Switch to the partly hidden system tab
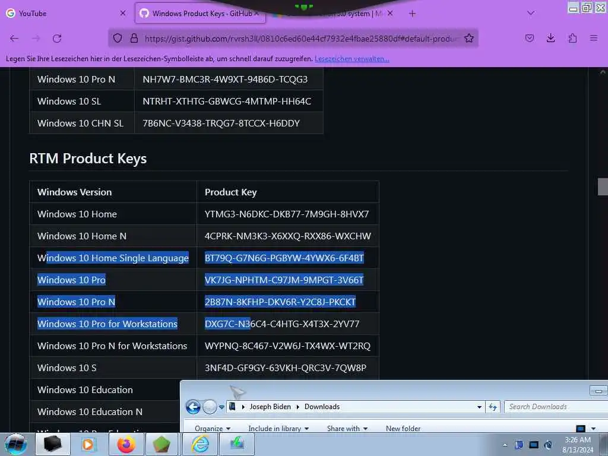Viewport: 608px width, 456px height. 334,14
